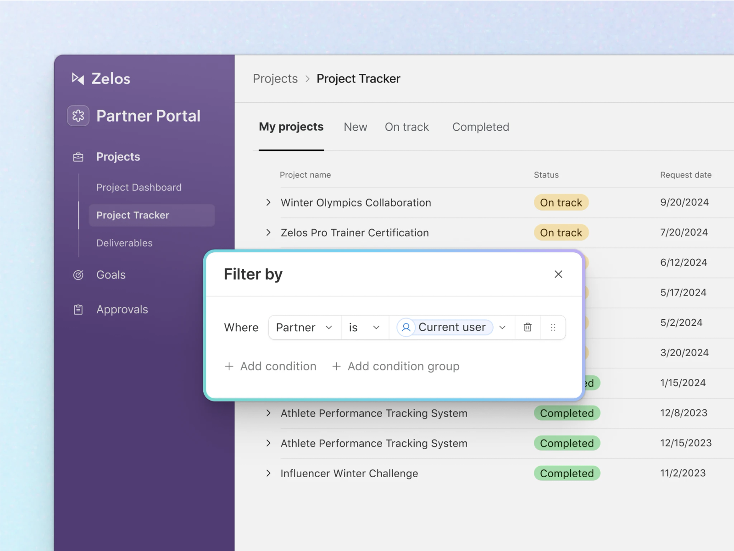Image resolution: width=734 pixels, height=551 pixels.
Task: Click the Zelos logo icon
Action: [78, 79]
